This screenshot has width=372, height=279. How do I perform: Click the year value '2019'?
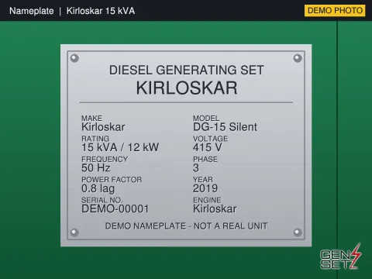(x=205, y=188)
